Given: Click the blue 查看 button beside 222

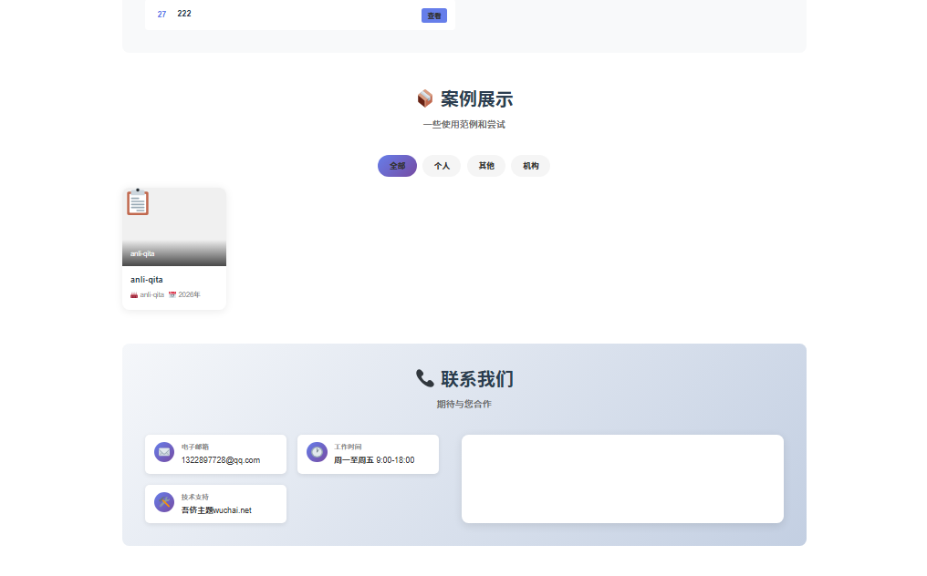Looking at the screenshot, I should [x=434, y=16].
